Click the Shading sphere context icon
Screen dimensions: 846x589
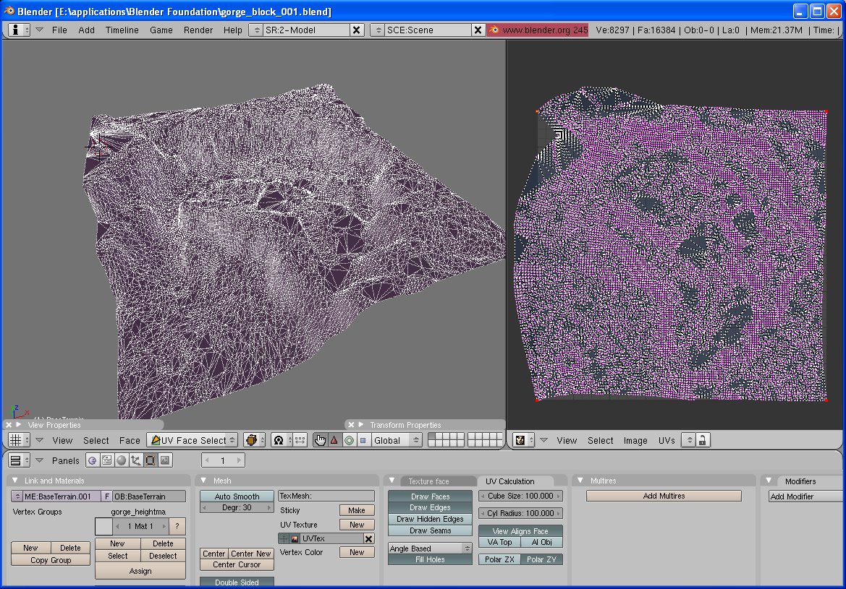point(122,460)
